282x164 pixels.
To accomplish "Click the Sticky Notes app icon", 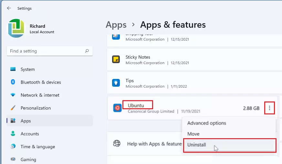I will pos(116,59).
